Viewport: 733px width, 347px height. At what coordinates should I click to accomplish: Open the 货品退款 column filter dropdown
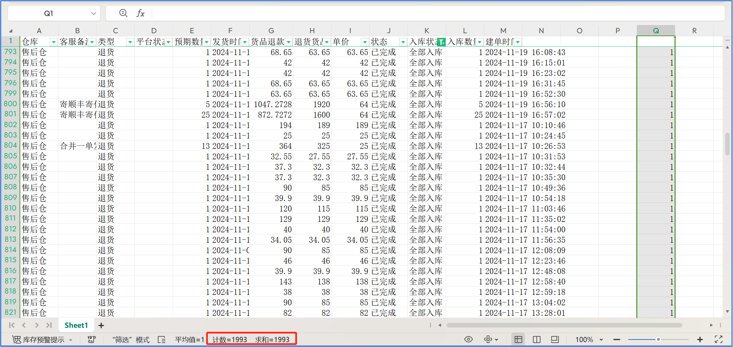click(289, 42)
